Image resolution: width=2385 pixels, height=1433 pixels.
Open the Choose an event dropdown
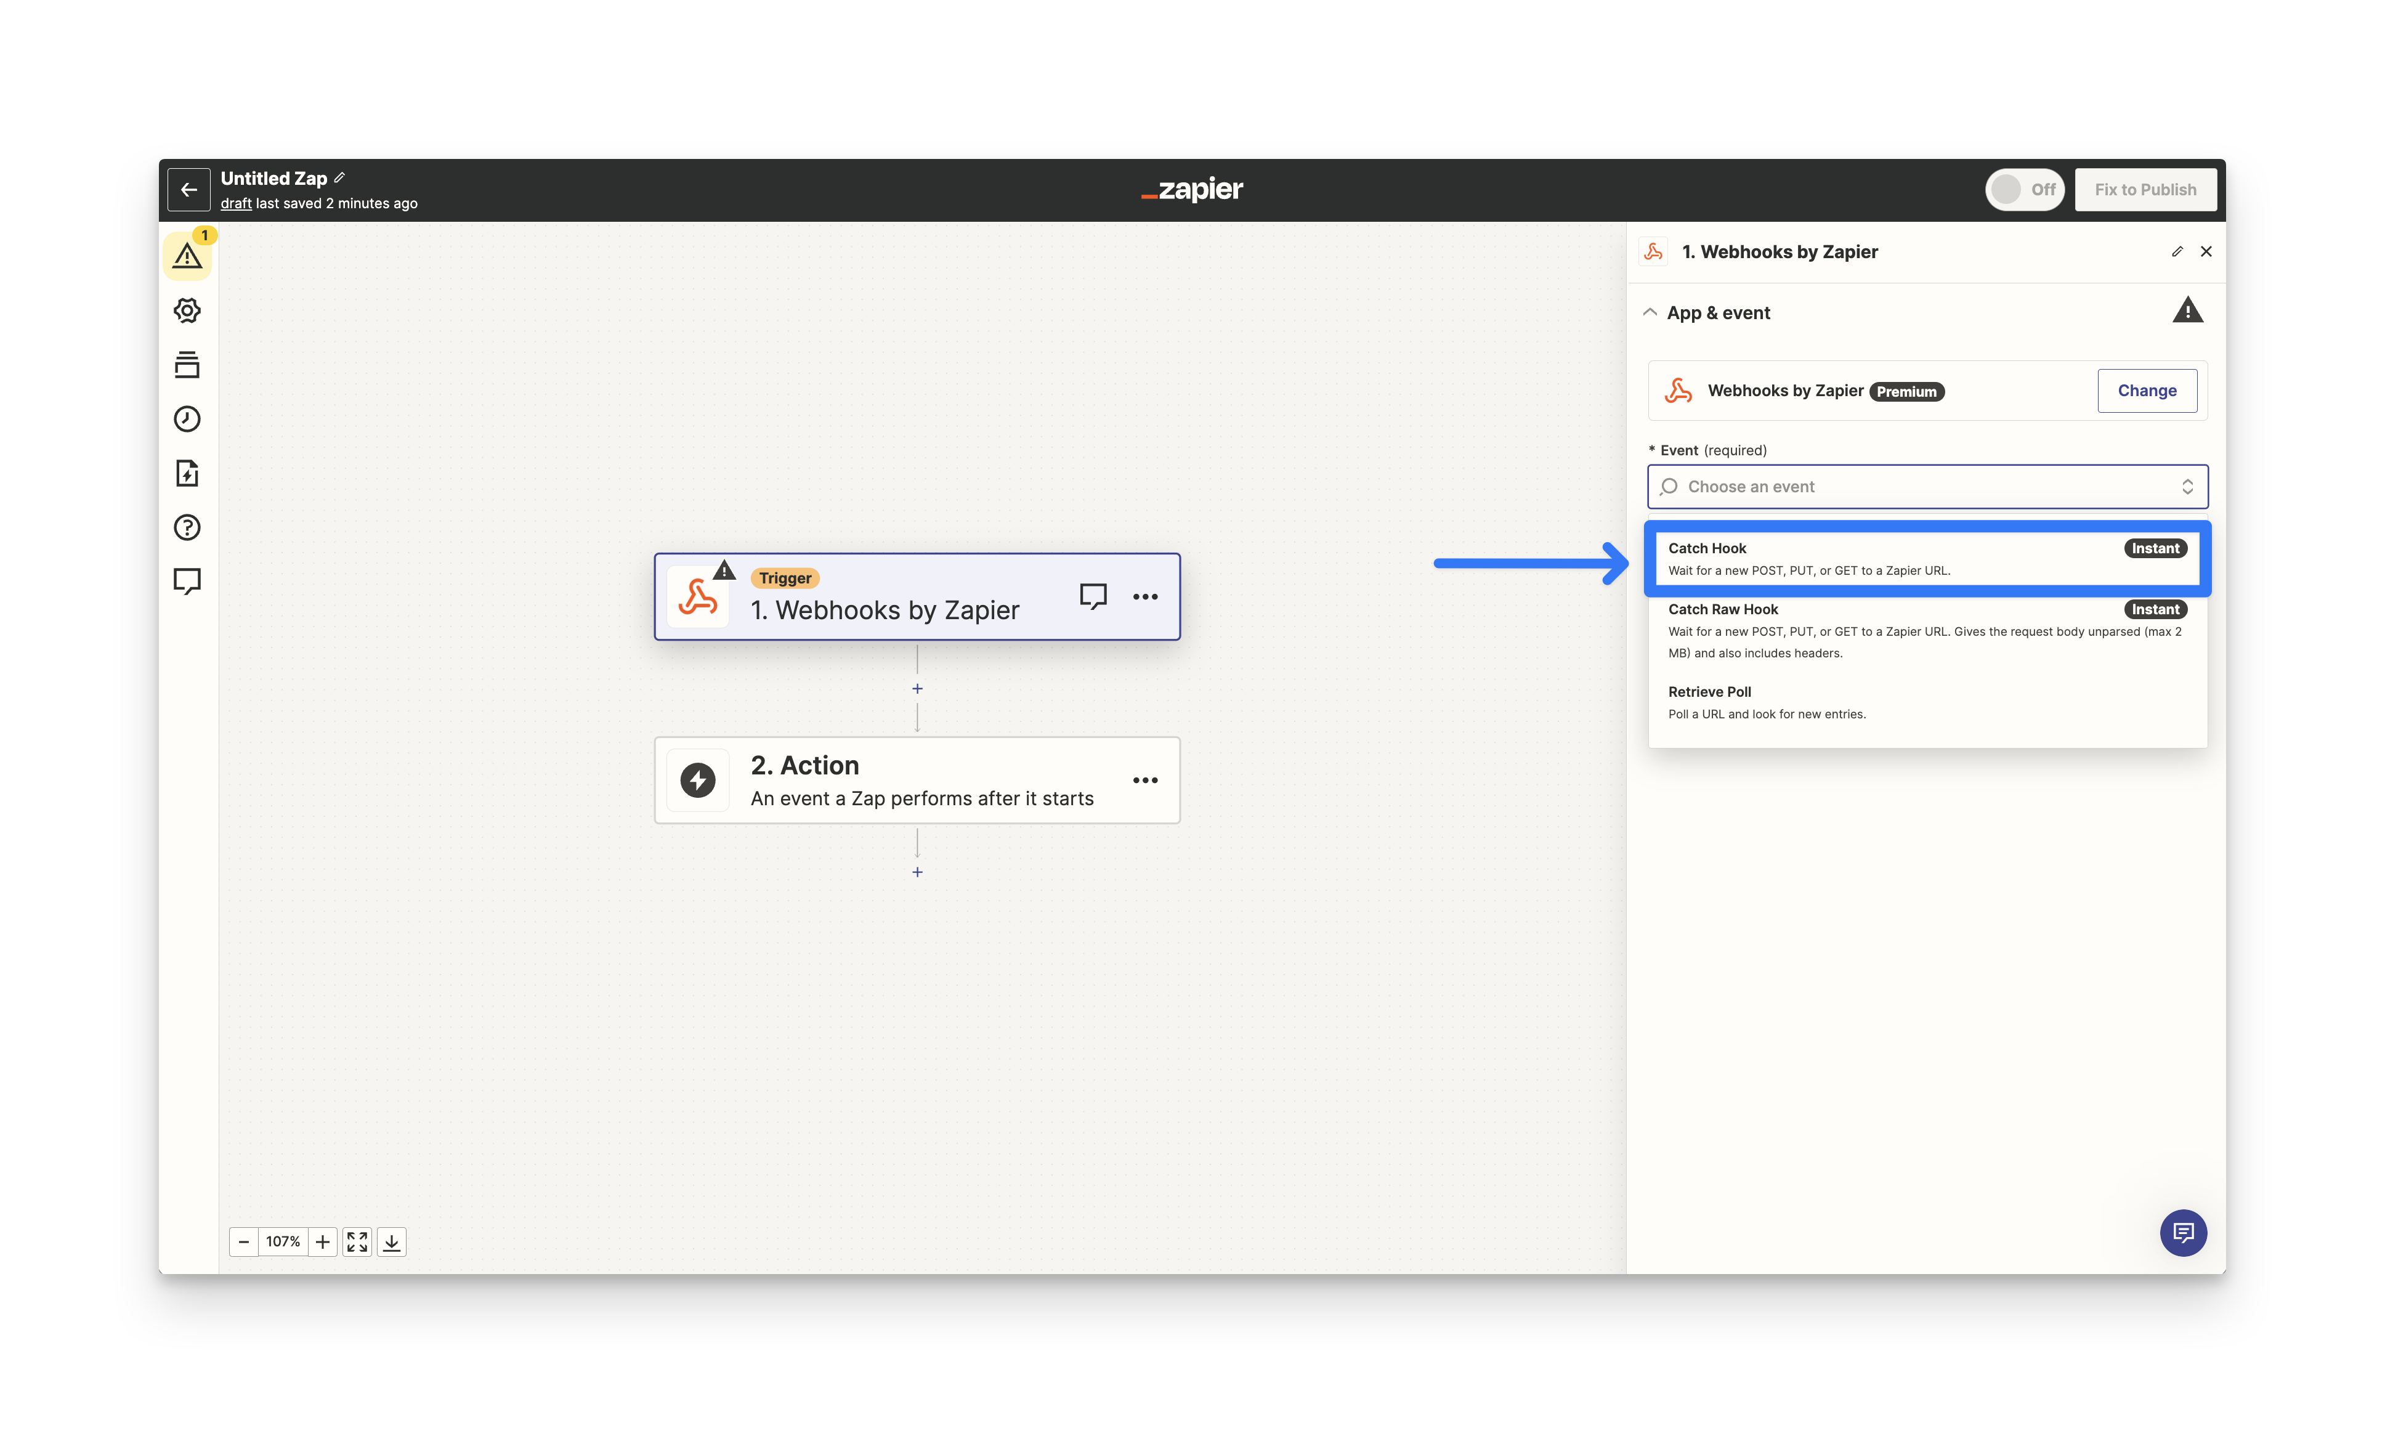pos(1927,487)
